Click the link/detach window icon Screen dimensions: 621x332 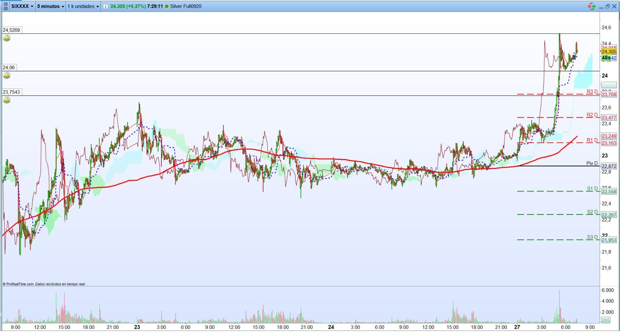(6, 6)
